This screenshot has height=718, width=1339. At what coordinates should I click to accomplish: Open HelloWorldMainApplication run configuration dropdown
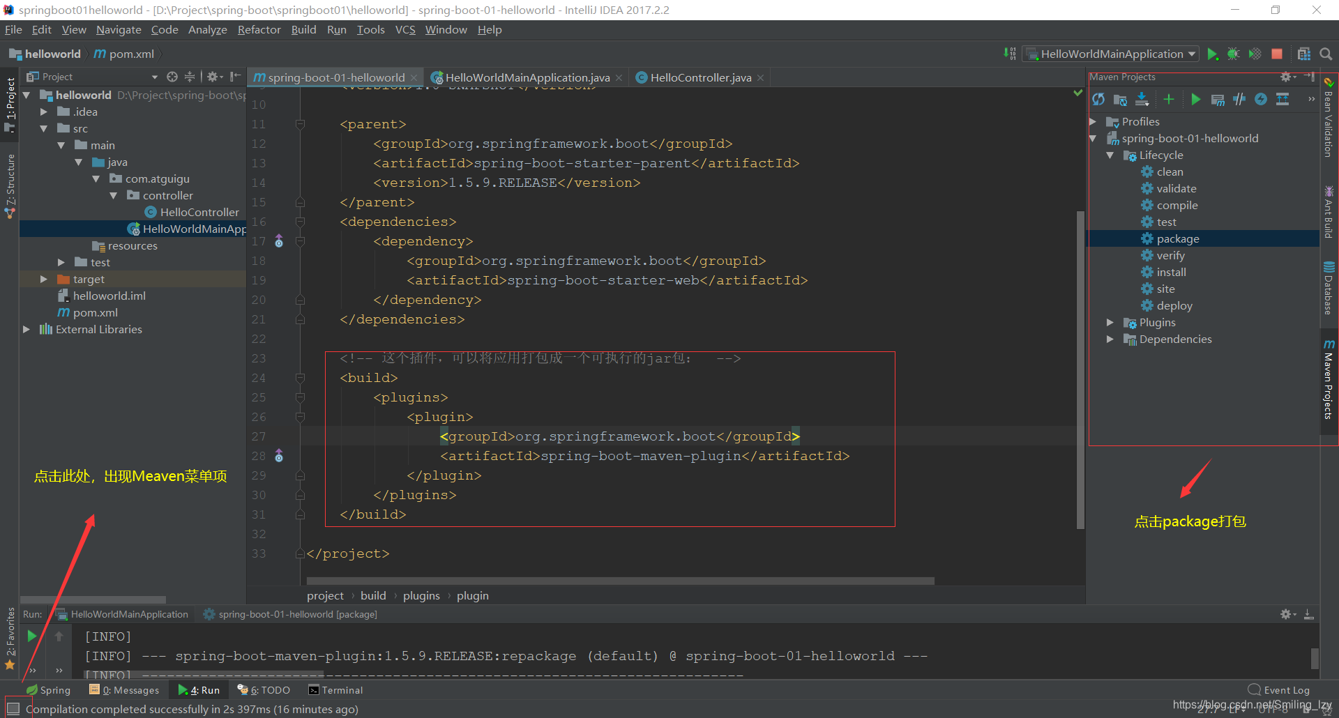click(x=1111, y=54)
